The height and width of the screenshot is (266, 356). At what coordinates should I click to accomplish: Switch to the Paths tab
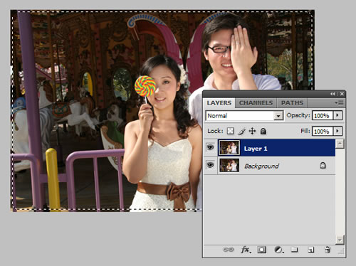(292, 103)
